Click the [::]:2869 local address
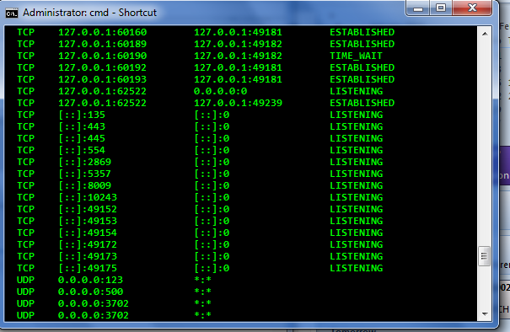510x332 pixels. pos(84,162)
